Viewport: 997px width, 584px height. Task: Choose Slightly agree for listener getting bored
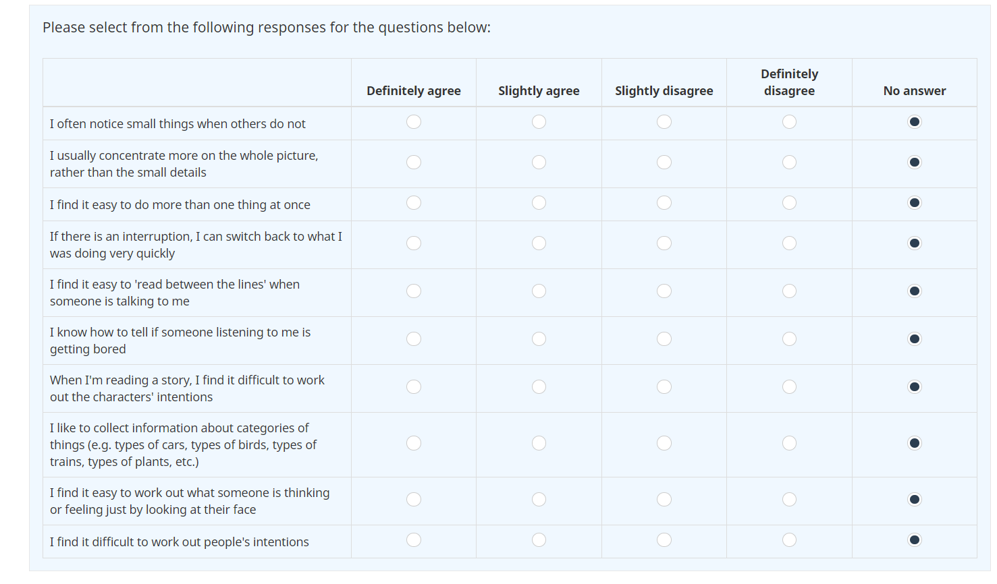(x=539, y=339)
